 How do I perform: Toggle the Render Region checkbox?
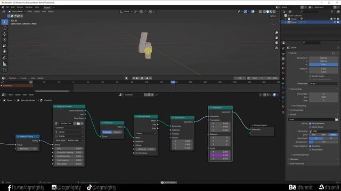pos(310,76)
